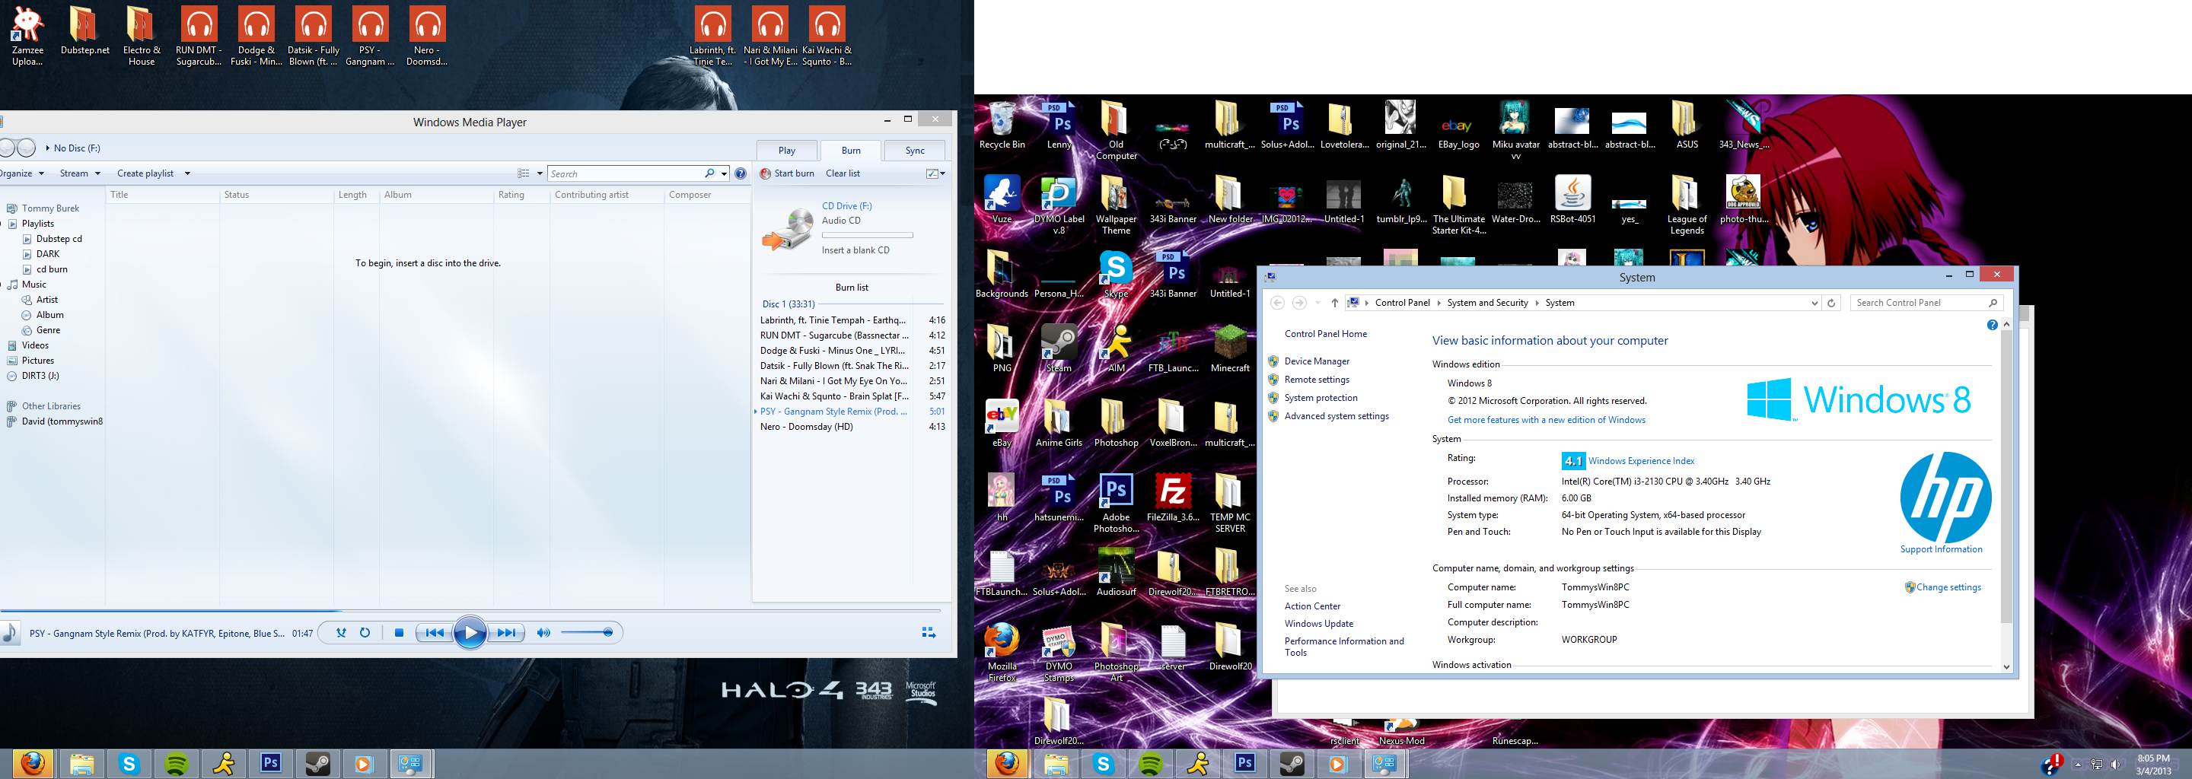Toggle shuffle mode in Media Player
The width and height of the screenshot is (2192, 779).
(341, 633)
